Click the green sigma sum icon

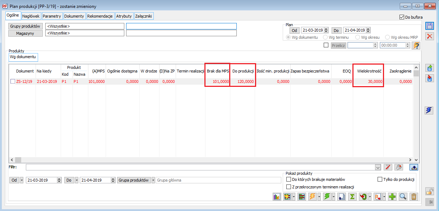tap(352, 197)
